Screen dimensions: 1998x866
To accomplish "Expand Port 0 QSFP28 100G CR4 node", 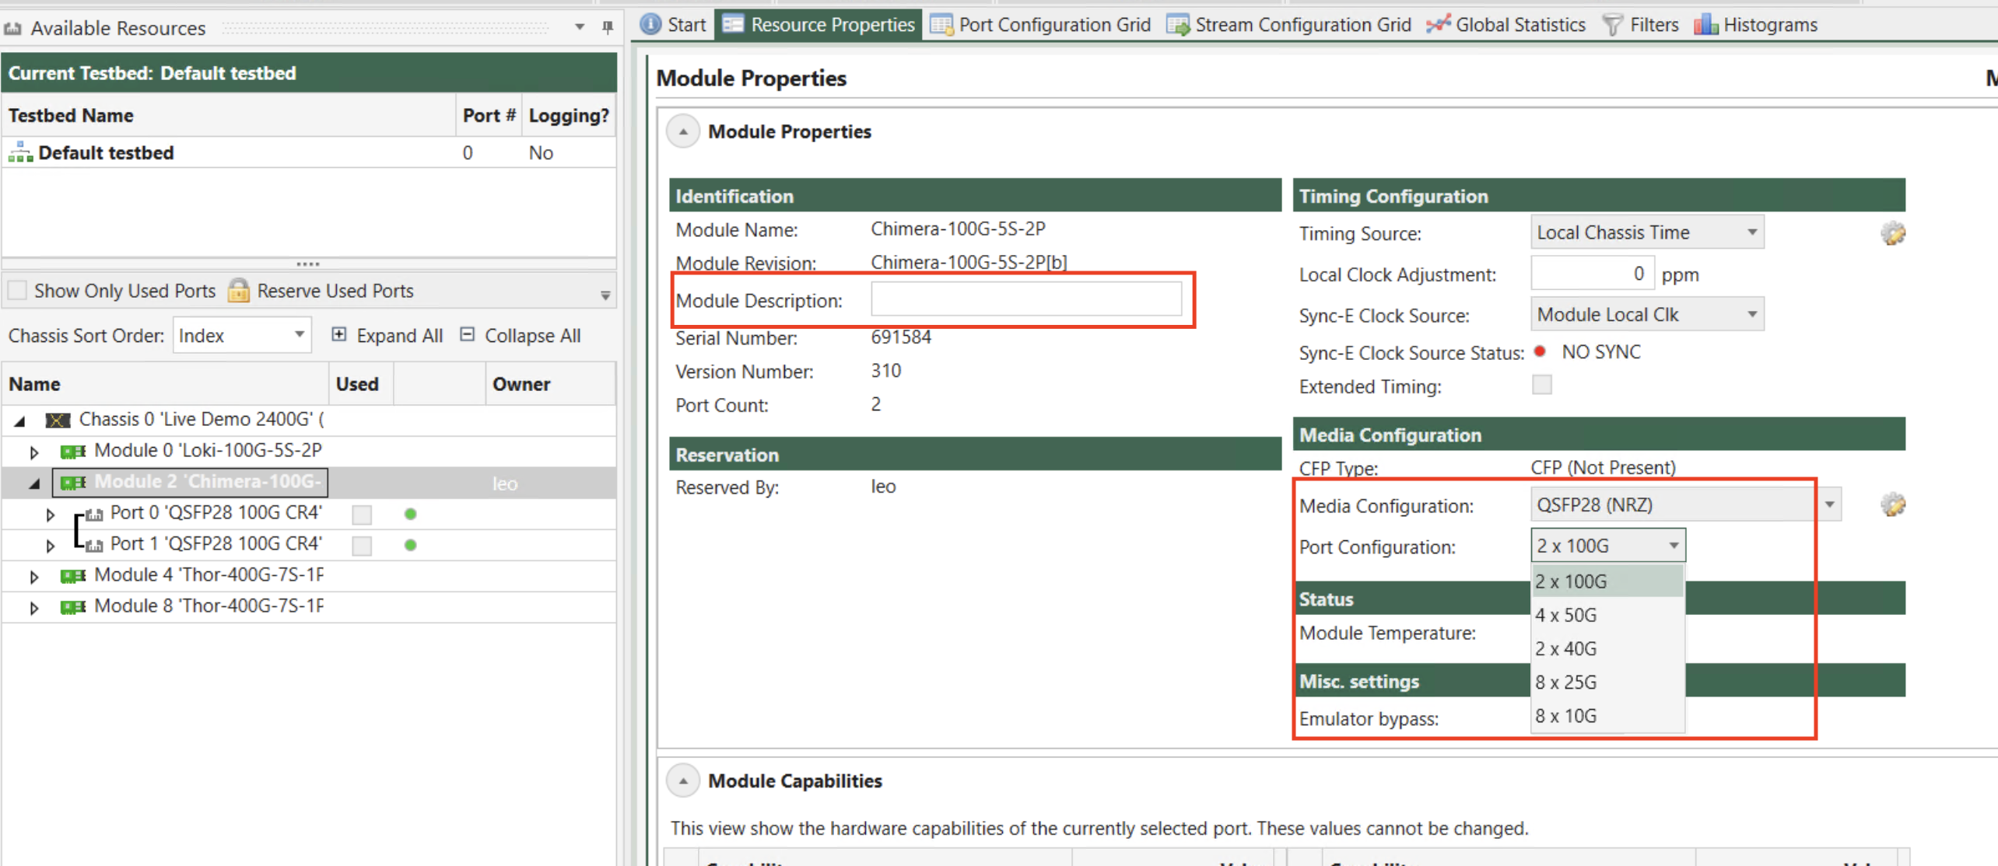I will 50,514.
